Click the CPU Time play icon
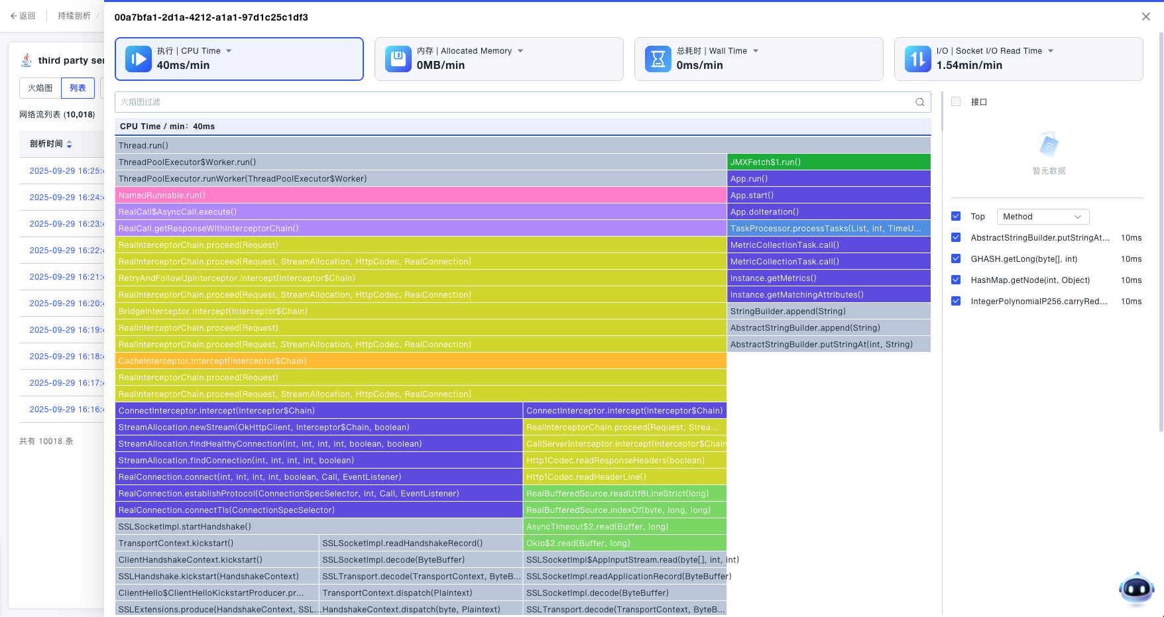This screenshot has width=1164, height=617. [x=139, y=59]
